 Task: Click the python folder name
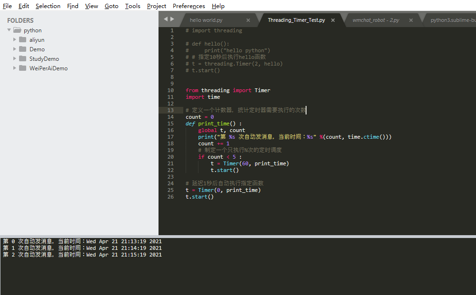point(32,30)
